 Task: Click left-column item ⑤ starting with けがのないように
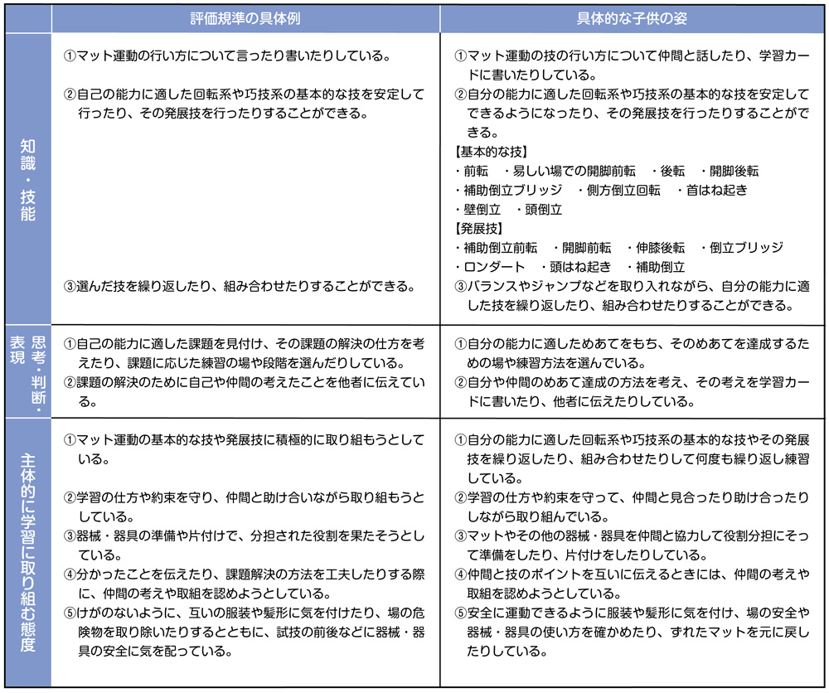(x=245, y=632)
